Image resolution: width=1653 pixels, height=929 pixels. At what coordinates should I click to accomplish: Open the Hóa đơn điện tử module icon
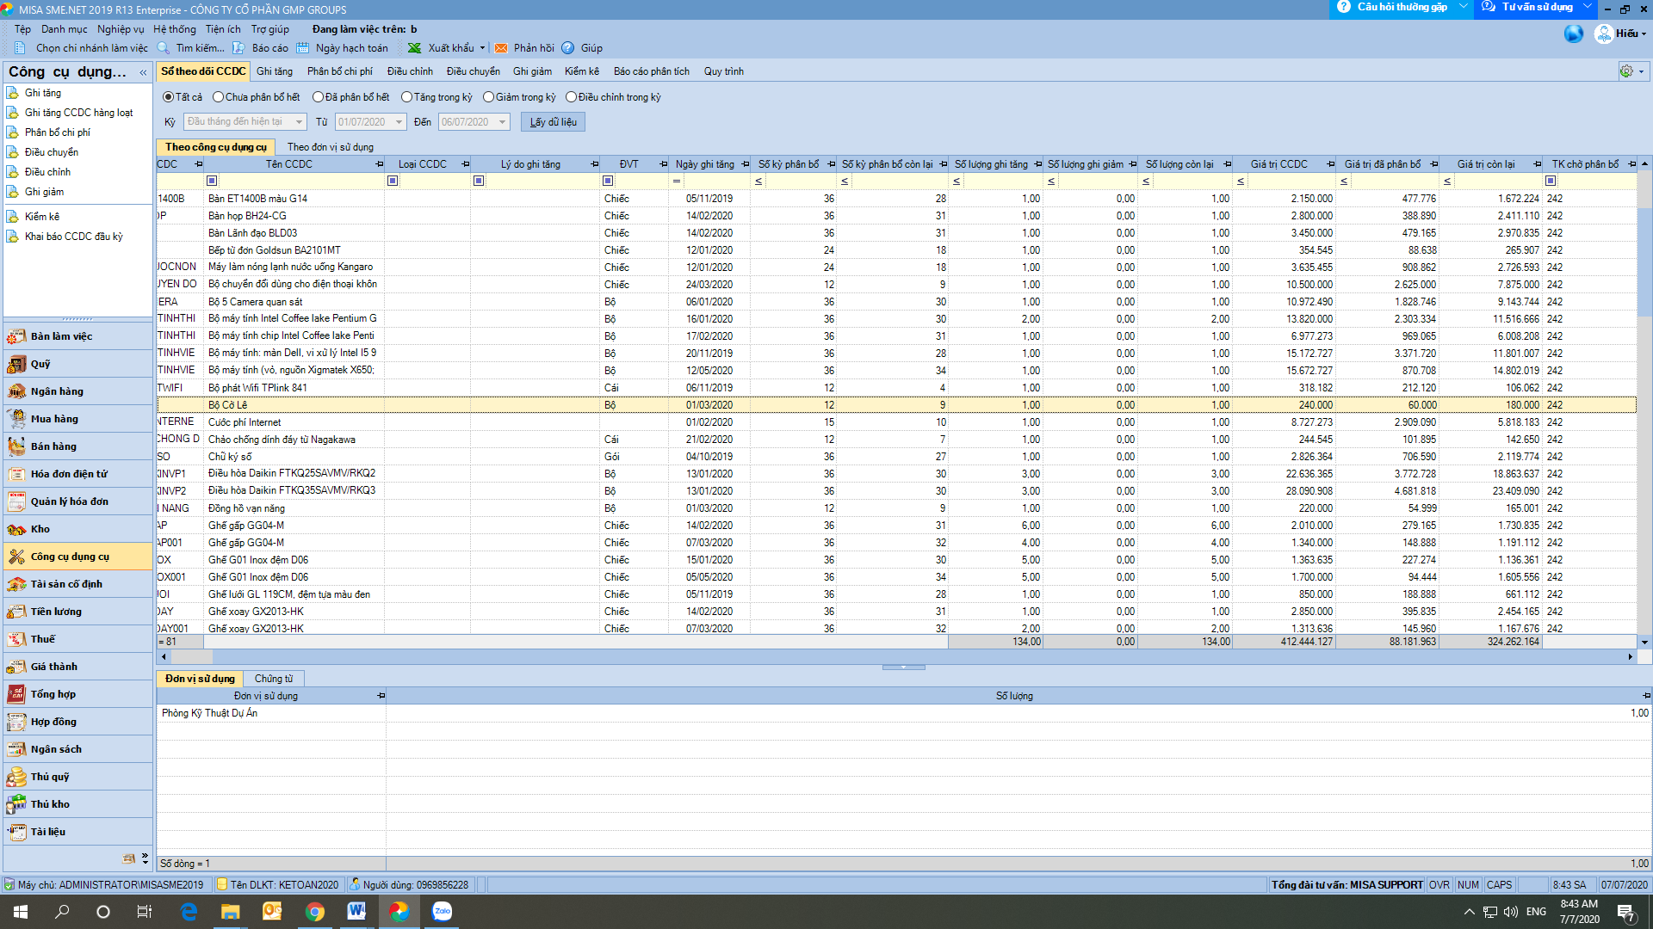(16, 474)
